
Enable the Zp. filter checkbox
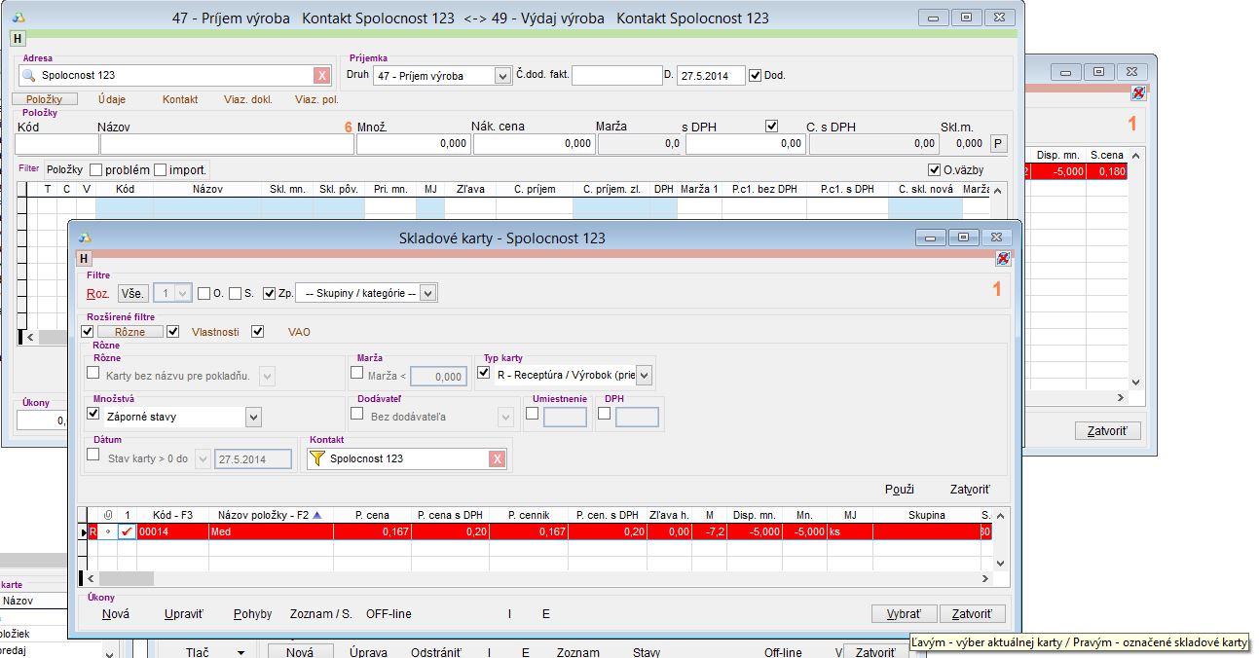270,293
